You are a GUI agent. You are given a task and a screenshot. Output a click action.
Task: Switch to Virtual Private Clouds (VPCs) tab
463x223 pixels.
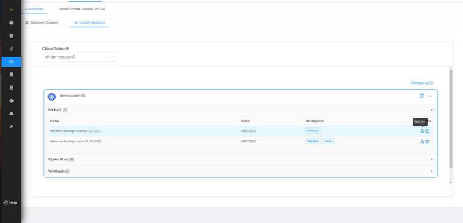point(82,9)
